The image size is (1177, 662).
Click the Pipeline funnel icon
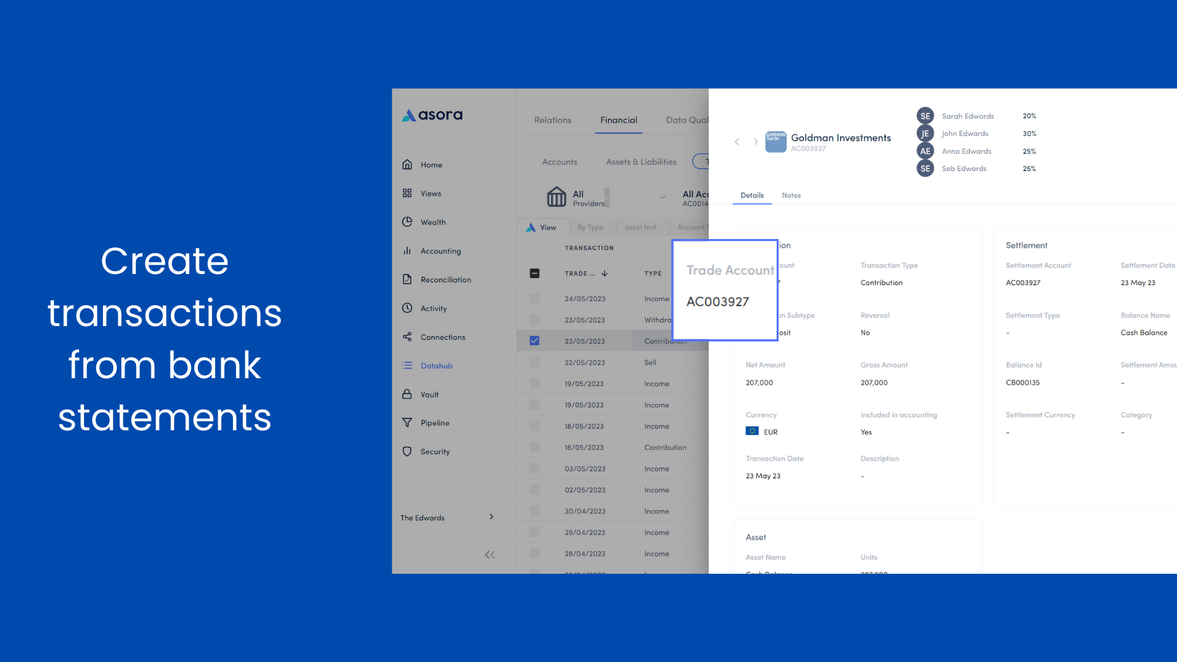407,423
